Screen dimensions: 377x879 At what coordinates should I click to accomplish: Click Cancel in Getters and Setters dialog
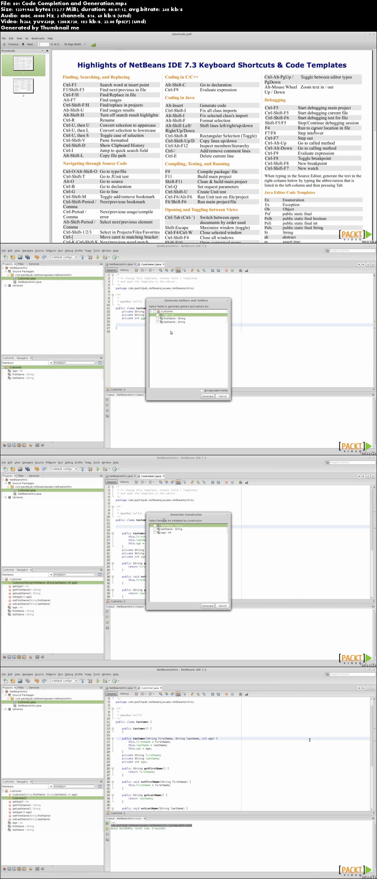click(x=222, y=396)
